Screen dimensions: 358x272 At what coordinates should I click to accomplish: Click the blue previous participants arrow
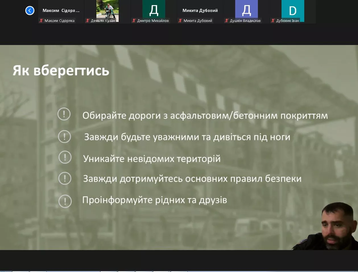[x=30, y=11]
